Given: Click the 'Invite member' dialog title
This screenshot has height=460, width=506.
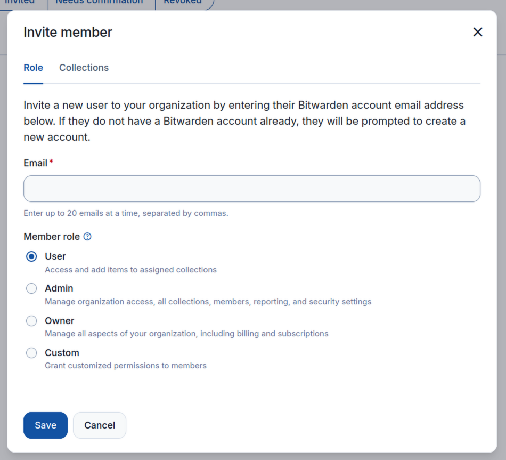Looking at the screenshot, I should click(x=68, y=33).
